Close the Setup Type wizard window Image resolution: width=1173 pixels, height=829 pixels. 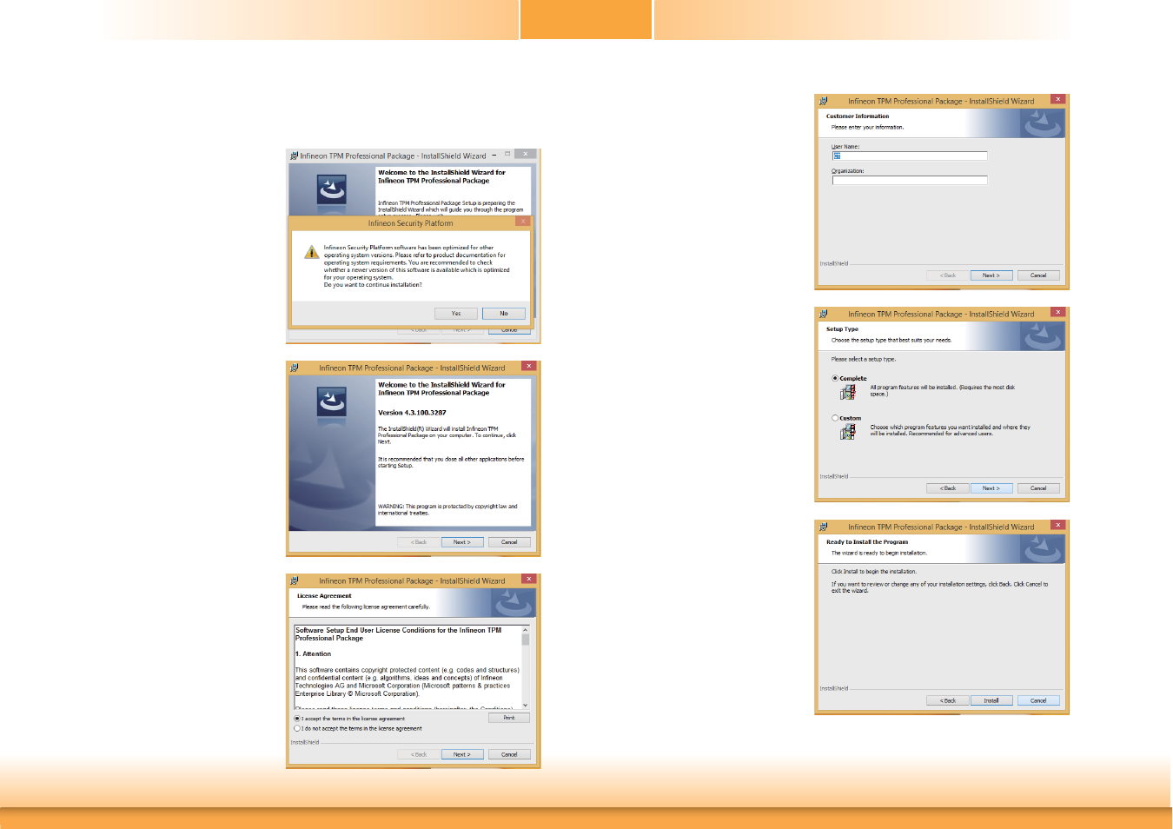point(1058,312)
